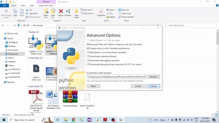Click the Search Downloads box
The height and width of the screenshot is (123, 219).
(x=190, y=25)
